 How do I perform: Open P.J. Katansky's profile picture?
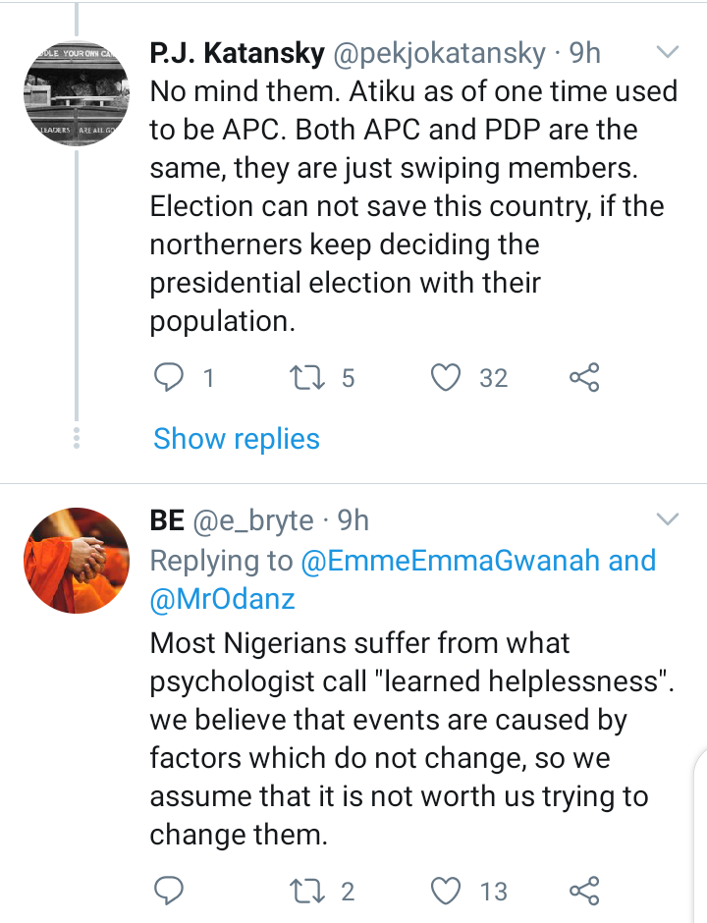pos(77,93)
